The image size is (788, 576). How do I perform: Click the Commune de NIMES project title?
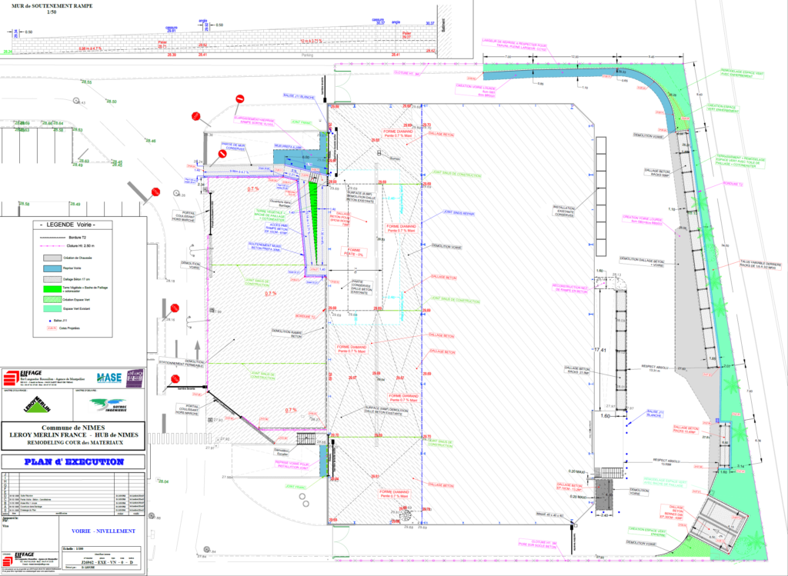pos(75,428)
